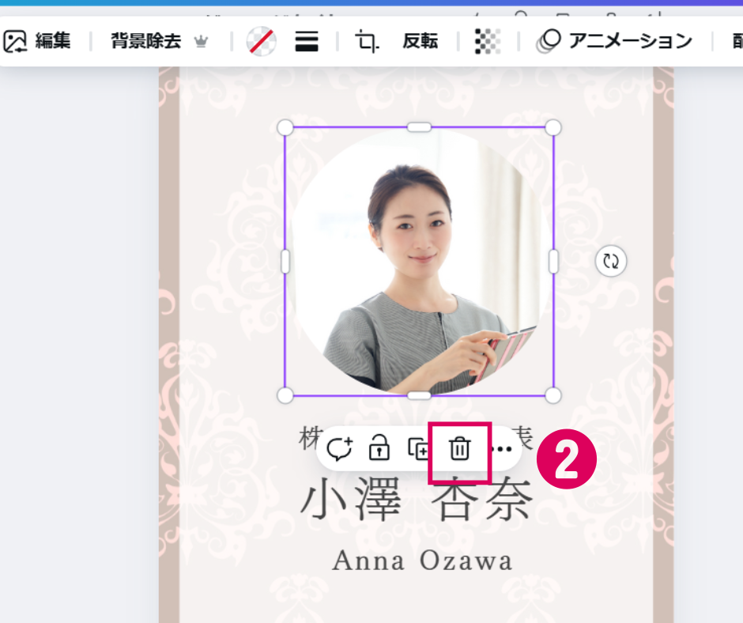Screen dimensions: 743x623
Task: Click the 編集 (Edit) image button
Action: [38, 41]
